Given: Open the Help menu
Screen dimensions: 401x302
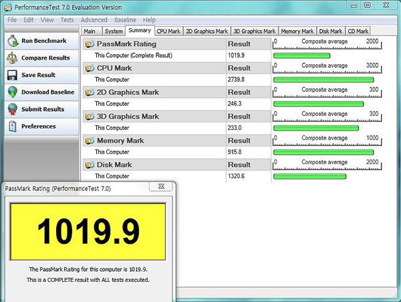Looking at the screenshot, I should click(149, 20).
